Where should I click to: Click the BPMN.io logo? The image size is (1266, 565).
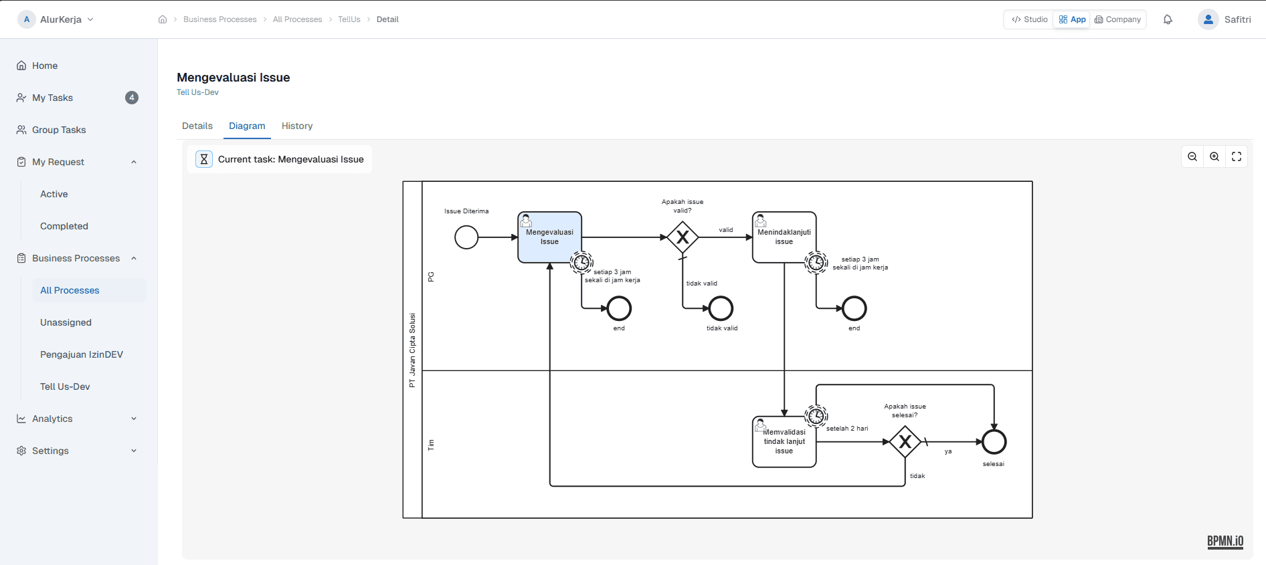(x=1225, y=541)
